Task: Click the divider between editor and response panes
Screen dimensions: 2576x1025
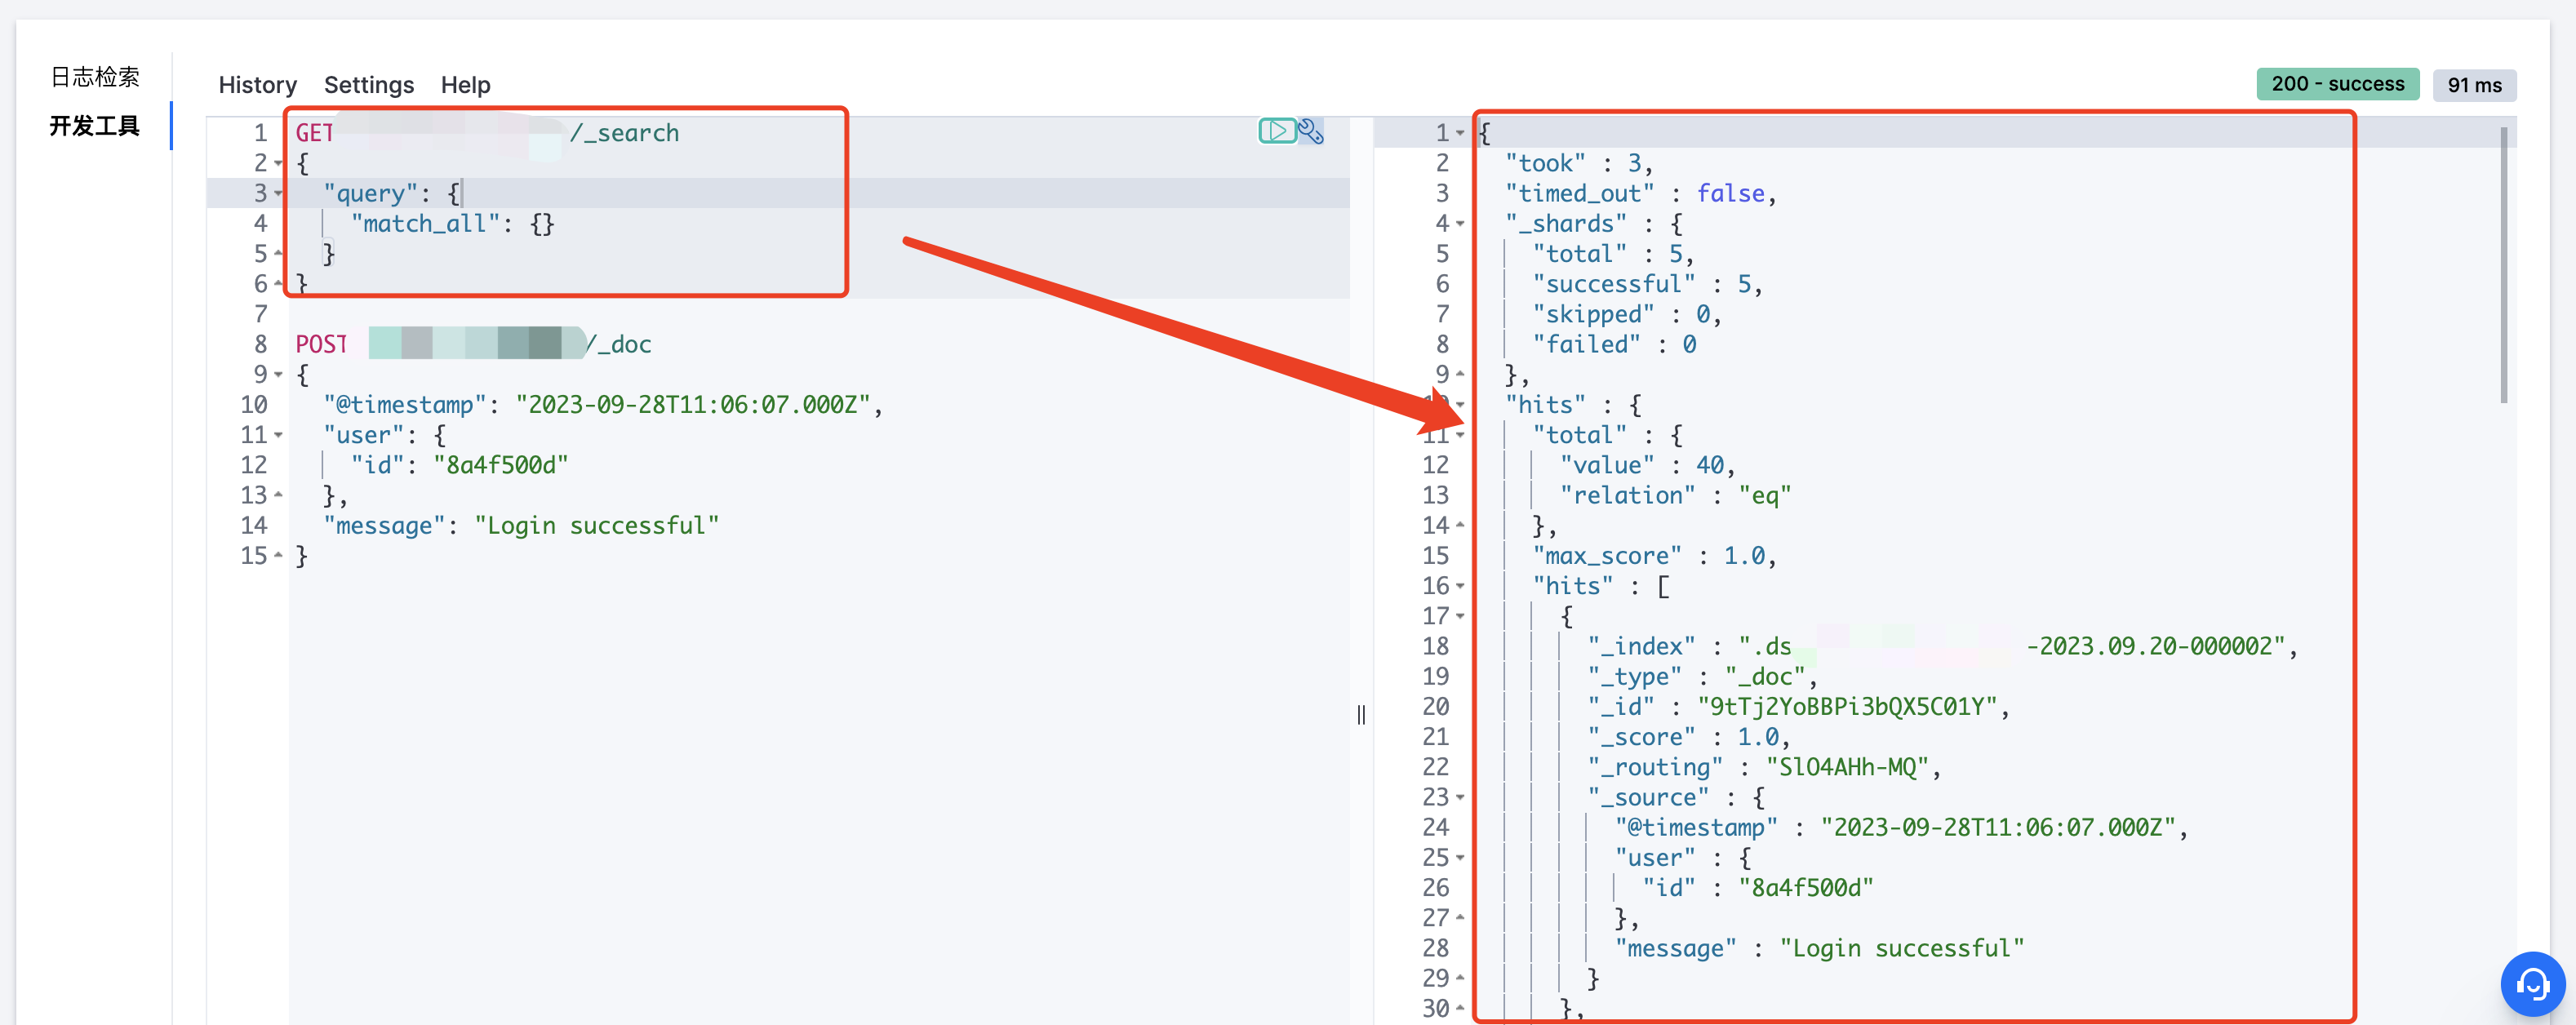Action: point(1361,716)
